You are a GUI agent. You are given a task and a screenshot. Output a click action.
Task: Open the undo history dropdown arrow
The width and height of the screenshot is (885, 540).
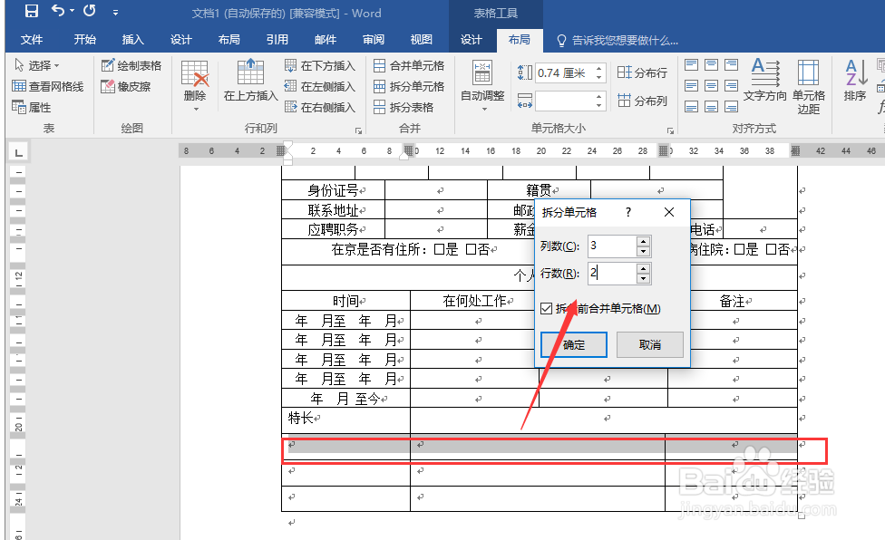point(73,11)
